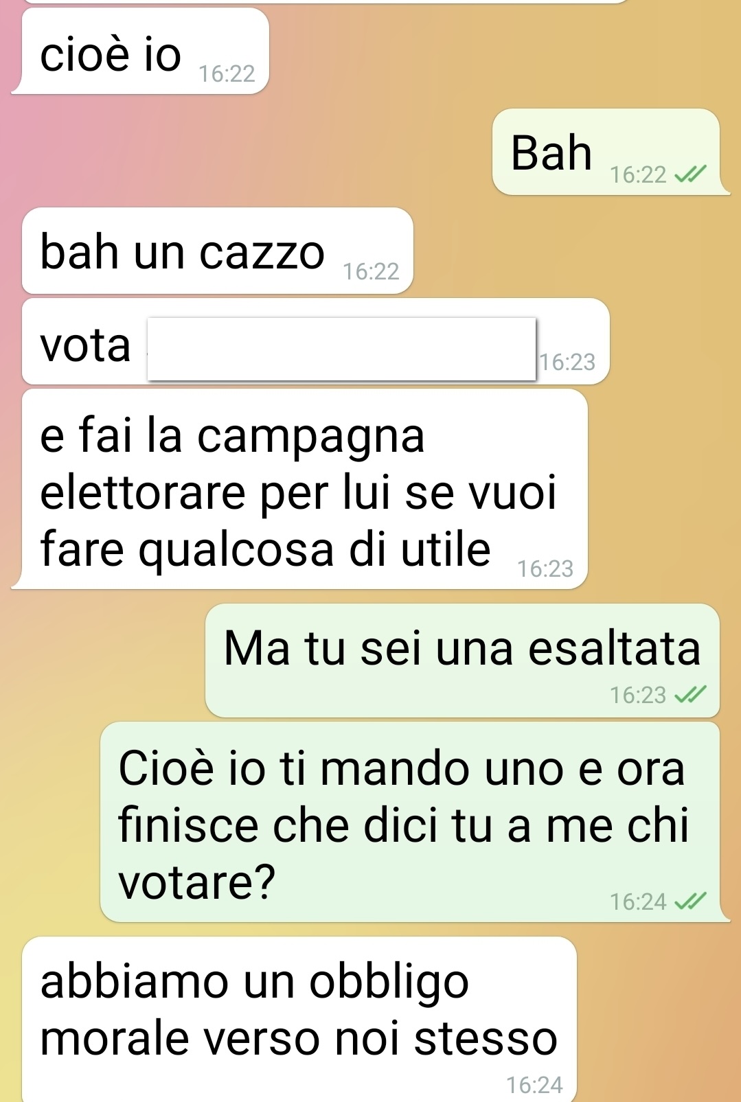Tap the 16:23 timestamp on the 'vota' message
741x1102 pixels.
click(567, 362)
